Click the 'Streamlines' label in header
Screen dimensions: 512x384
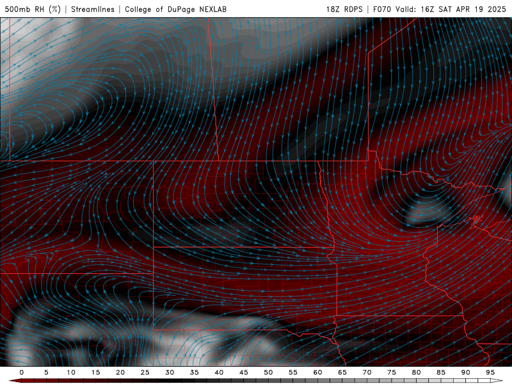tap(93, 9)
